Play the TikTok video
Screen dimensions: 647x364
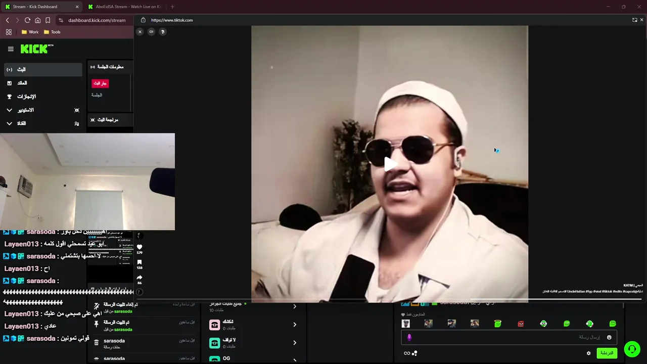point(390,164)
